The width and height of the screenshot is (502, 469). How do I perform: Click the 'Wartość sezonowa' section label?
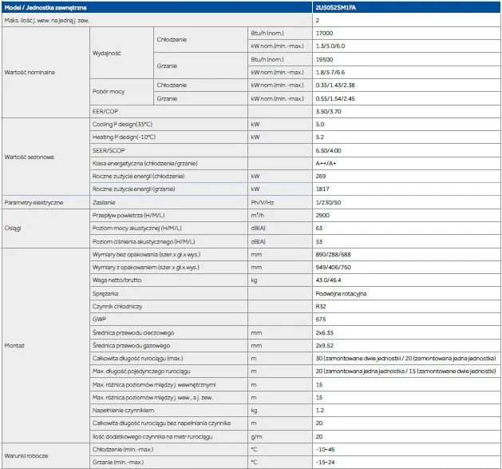tap(30, 157)
